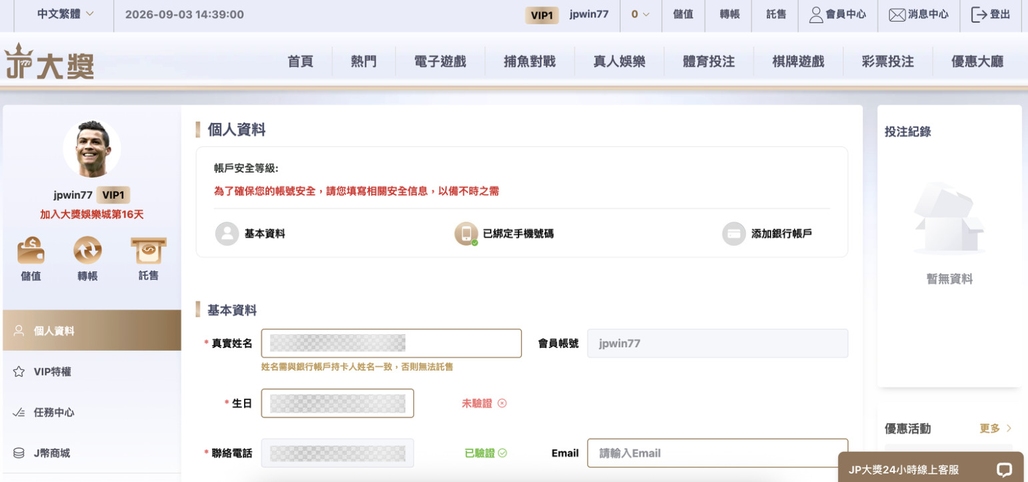Open J幣商城 in the sidebar

(92, 453)
